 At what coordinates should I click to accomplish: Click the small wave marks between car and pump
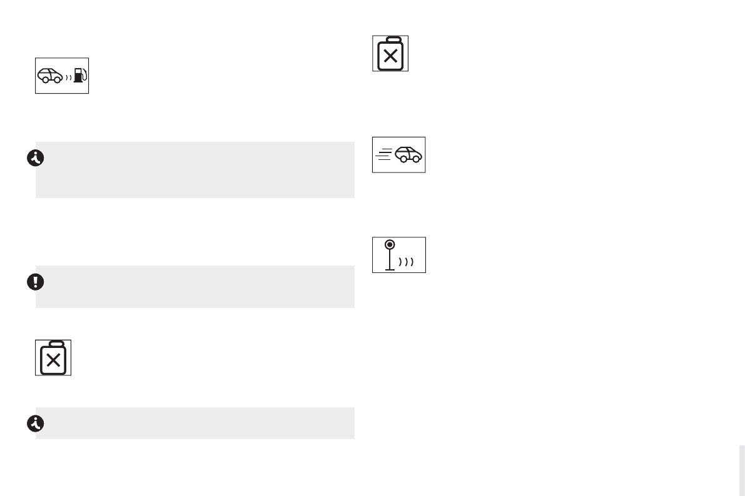68,78
